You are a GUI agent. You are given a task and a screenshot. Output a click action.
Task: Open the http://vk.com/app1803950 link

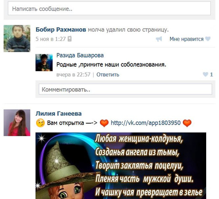(146, 123)
